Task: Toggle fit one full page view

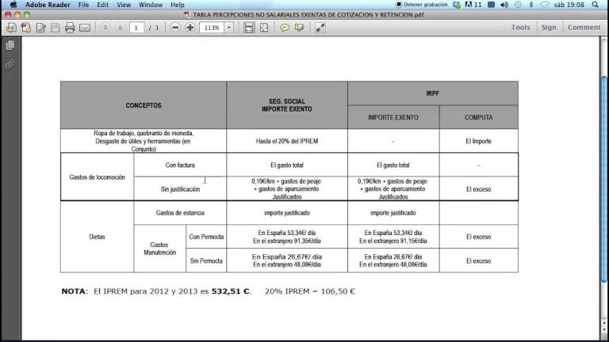Action: [263, 28]
